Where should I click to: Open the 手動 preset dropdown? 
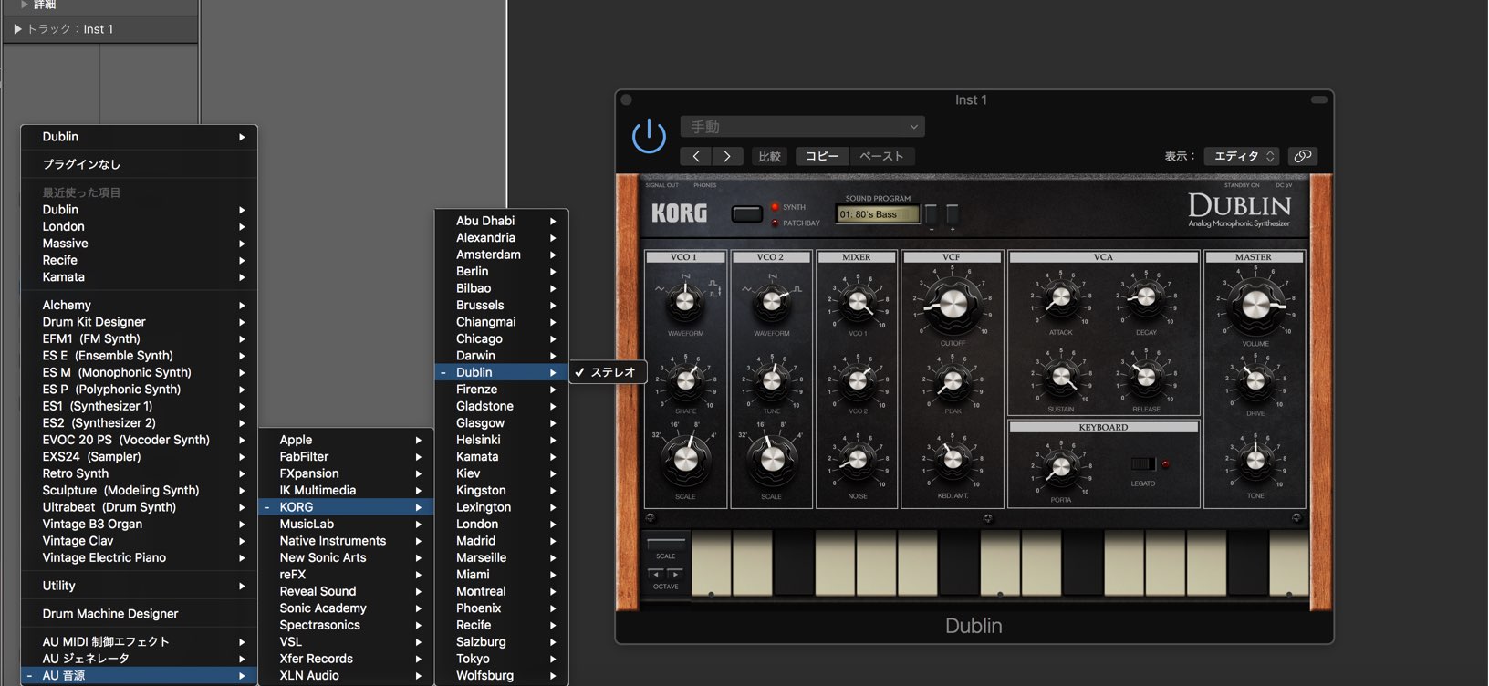[802, 127]
